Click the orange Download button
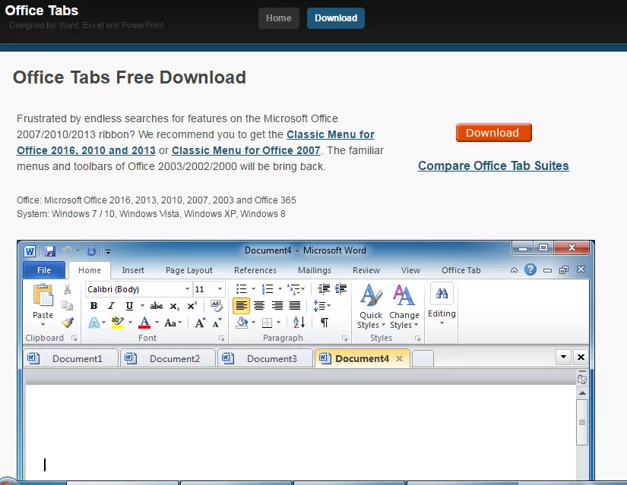The width and height of the screenshot is (627, 485). (x=492, y=133)
